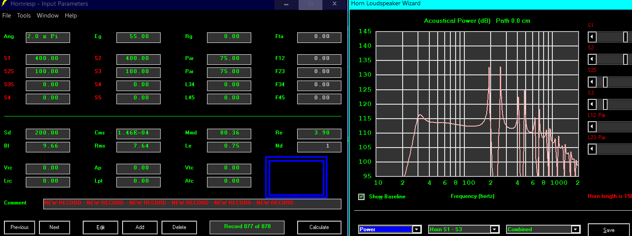Click the Bl field showing 9.66
The width and height of the screenshot is (632, 236).
[x=48, y=147]
